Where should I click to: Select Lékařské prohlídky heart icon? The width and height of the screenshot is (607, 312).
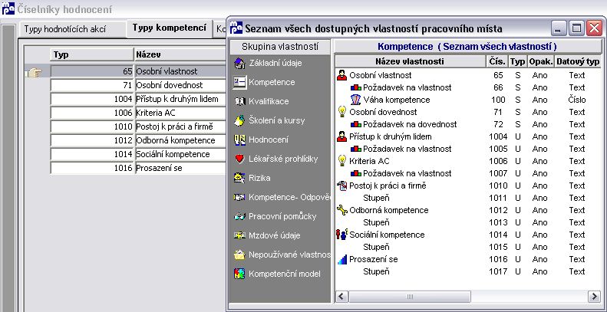239,159
